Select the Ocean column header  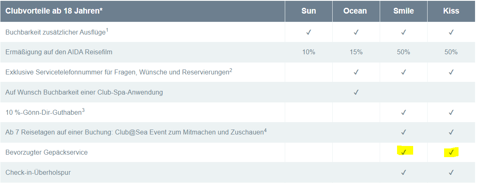[355, 11]
